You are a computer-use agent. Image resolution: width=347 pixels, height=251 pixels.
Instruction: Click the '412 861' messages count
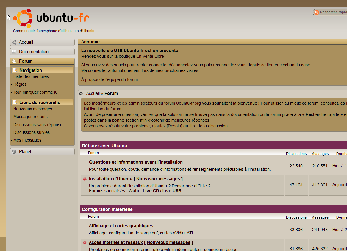(x=320, y=185)
